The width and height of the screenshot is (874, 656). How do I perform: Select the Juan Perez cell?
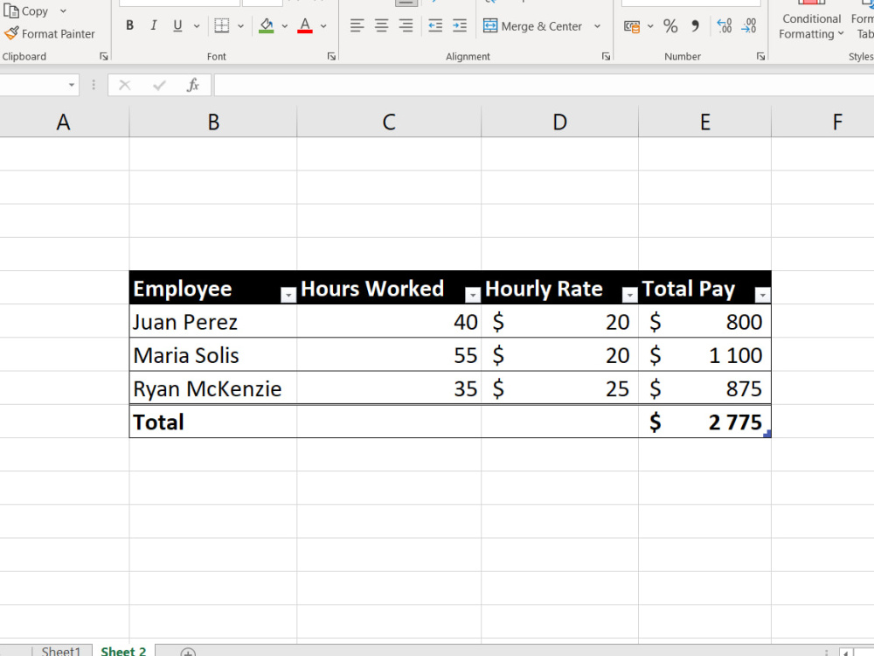click(x=213, y=321)
